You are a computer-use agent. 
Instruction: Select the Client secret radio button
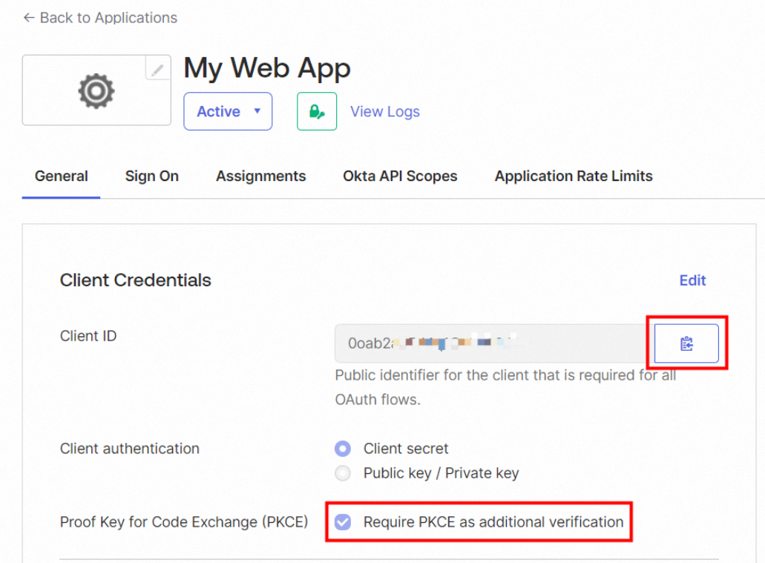(343, 448)
